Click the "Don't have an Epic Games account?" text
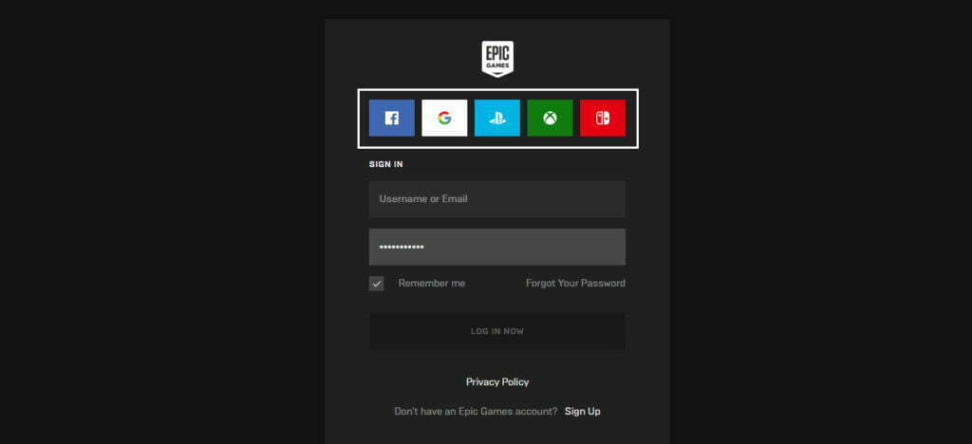Screen dimensions: 972x444 [x=475, y=412]
